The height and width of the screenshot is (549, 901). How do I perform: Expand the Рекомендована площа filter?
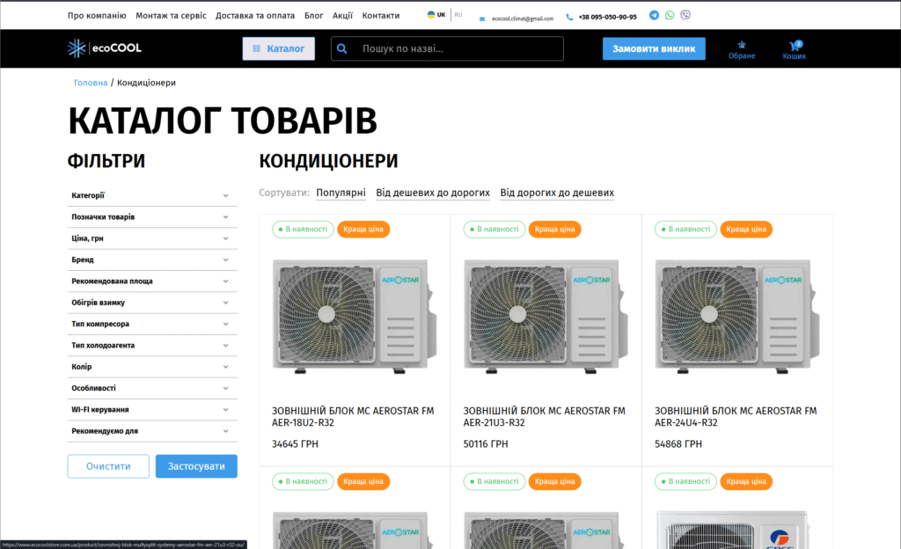(152, 282)
